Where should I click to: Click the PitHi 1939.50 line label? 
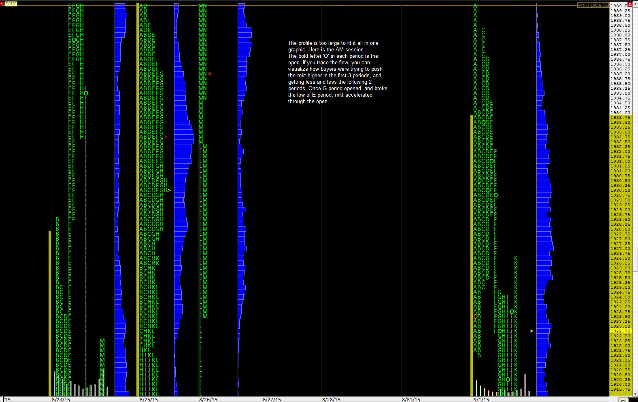click(593, 5)
